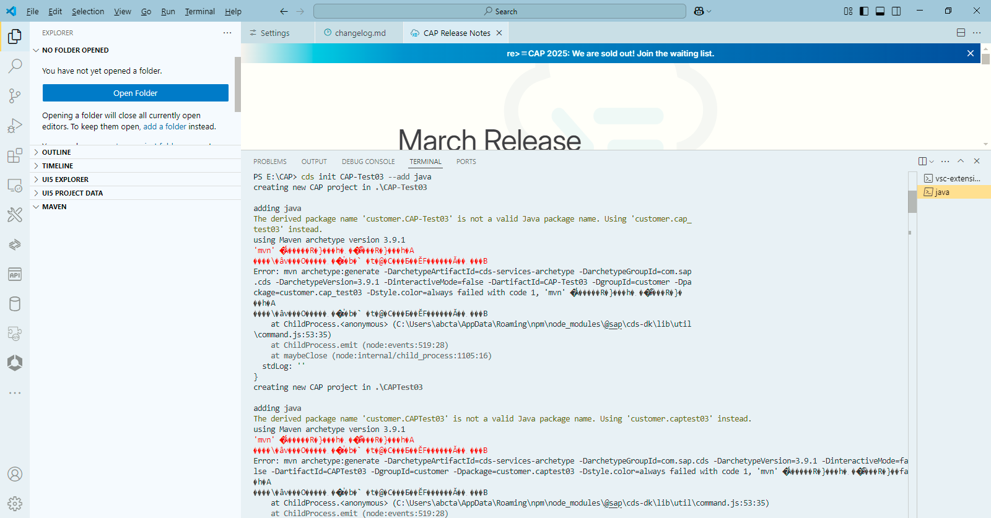This screenshot has height=518, width=991.
Task: Toggle Primary Side Bar visibility
Action: [864, 11]
